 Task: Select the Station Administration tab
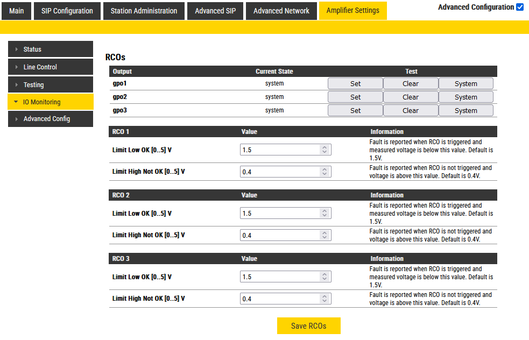(x=144, y=11)
